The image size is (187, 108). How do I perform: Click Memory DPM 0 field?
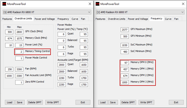tap(125, 63)
